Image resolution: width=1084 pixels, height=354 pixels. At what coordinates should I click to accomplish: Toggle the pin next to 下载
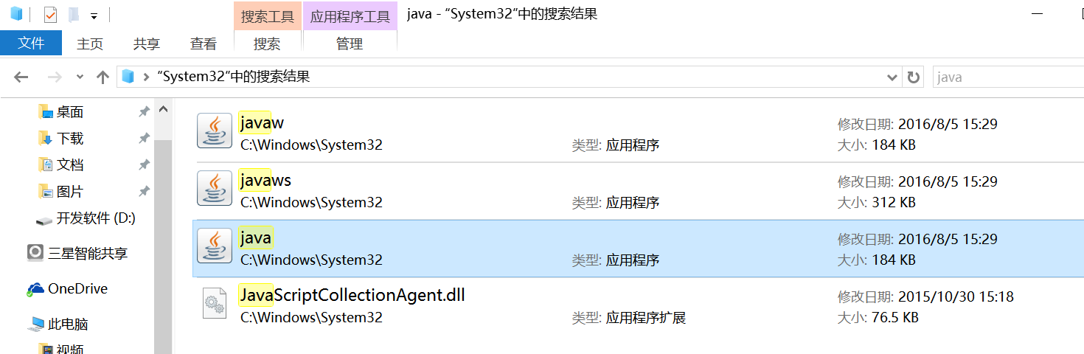point(144,139)
